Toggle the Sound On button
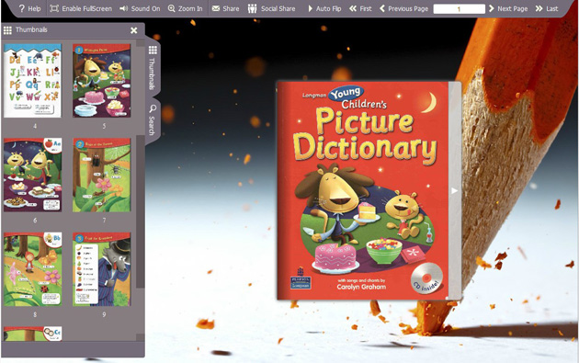 140,8
